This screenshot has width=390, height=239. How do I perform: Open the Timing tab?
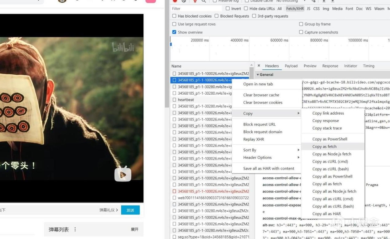click(369, 66)
